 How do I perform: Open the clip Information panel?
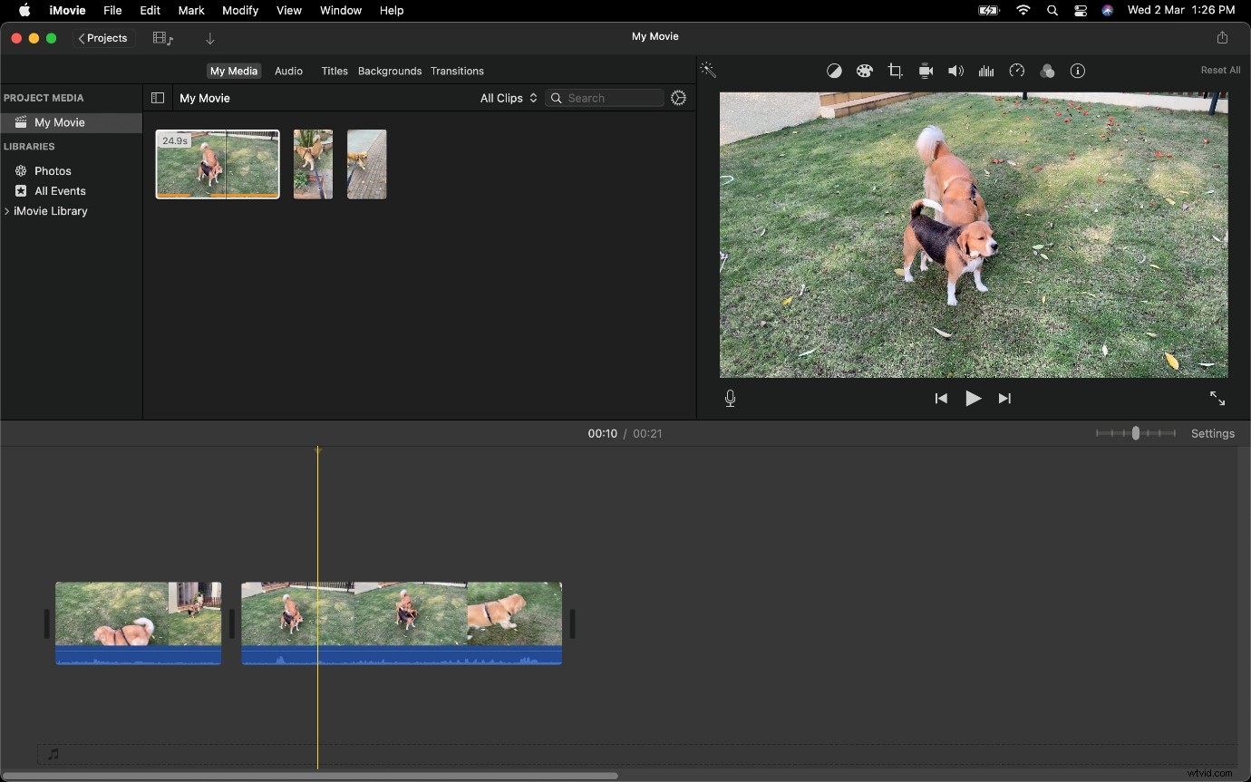coord(1078,71)
